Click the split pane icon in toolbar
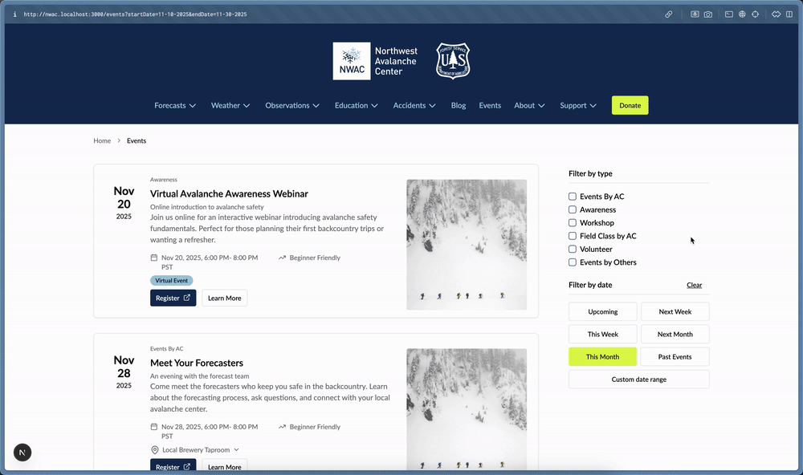Screen dimensions: 803x475 tap(790, 14)
